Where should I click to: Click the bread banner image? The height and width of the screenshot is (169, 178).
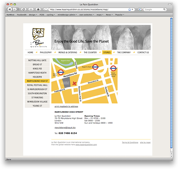[x=101, y=37]
